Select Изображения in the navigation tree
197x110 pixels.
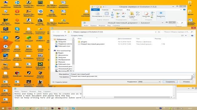point(64,60)
